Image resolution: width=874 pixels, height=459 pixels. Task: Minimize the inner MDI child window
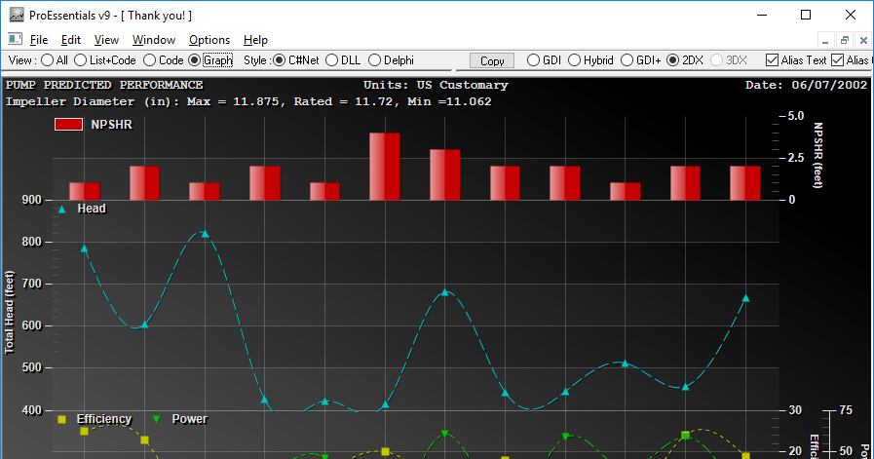click(x=825, y=40)
